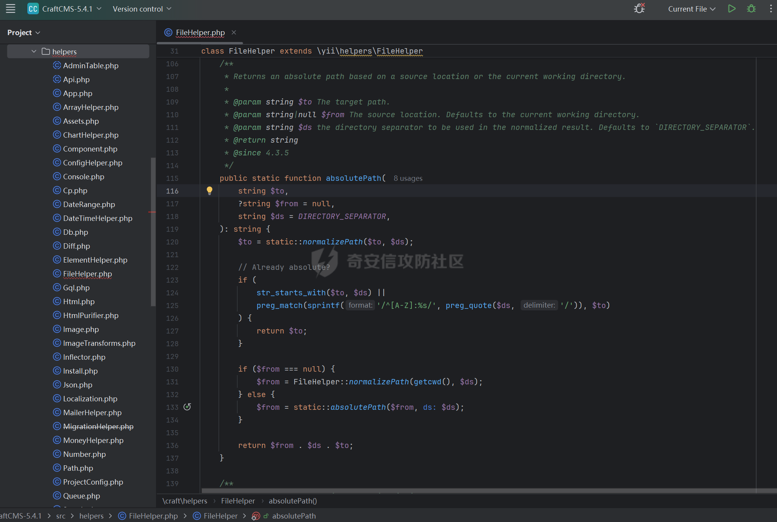The image size is (777, 522).
Task: Open deprecated MigrationHelper.php in the tree
Action: click(x=98, y=426)
